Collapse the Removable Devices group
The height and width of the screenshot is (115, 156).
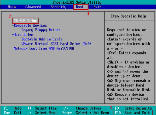tap(29, 25)
